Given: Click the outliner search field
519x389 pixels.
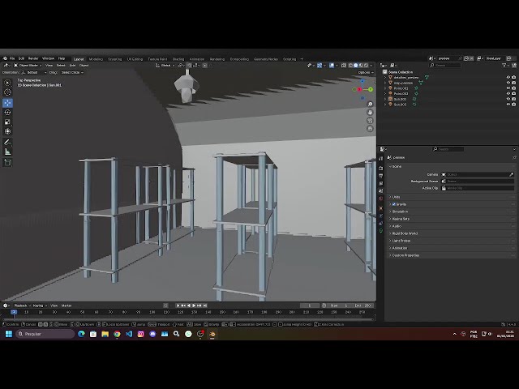Looking at the screenshot, I should [445, 66].
